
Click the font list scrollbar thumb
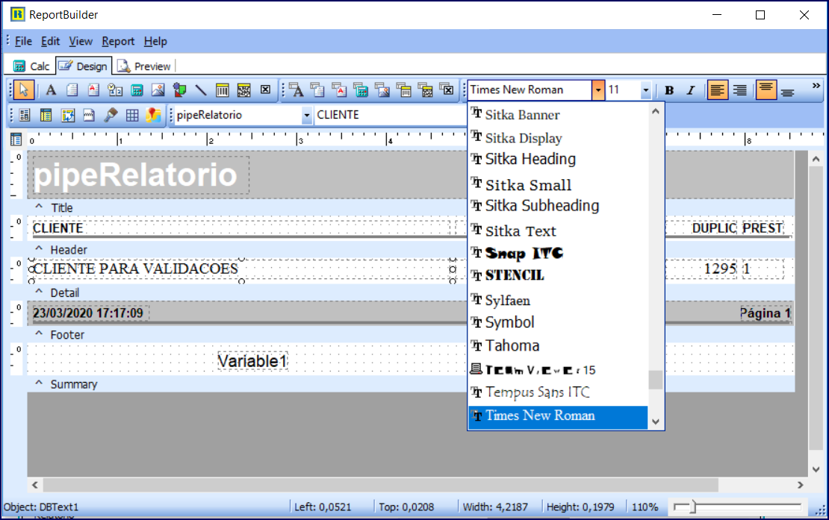[x=656, y=380]
